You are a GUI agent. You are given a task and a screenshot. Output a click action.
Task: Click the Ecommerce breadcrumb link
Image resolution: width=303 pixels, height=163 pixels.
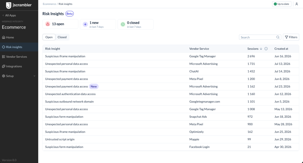tap(49, 4)
